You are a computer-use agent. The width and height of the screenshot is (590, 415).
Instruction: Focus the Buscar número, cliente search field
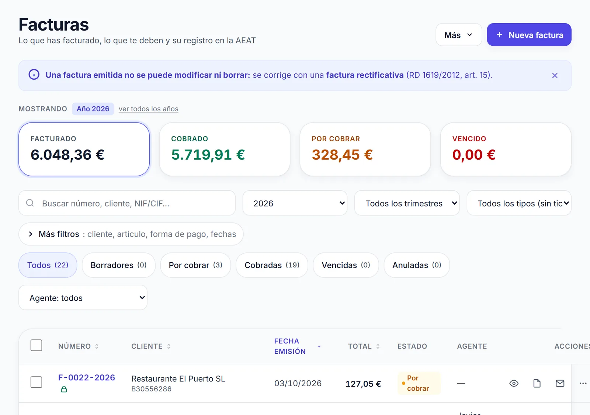pyautogui.click(x=127, y=203)
